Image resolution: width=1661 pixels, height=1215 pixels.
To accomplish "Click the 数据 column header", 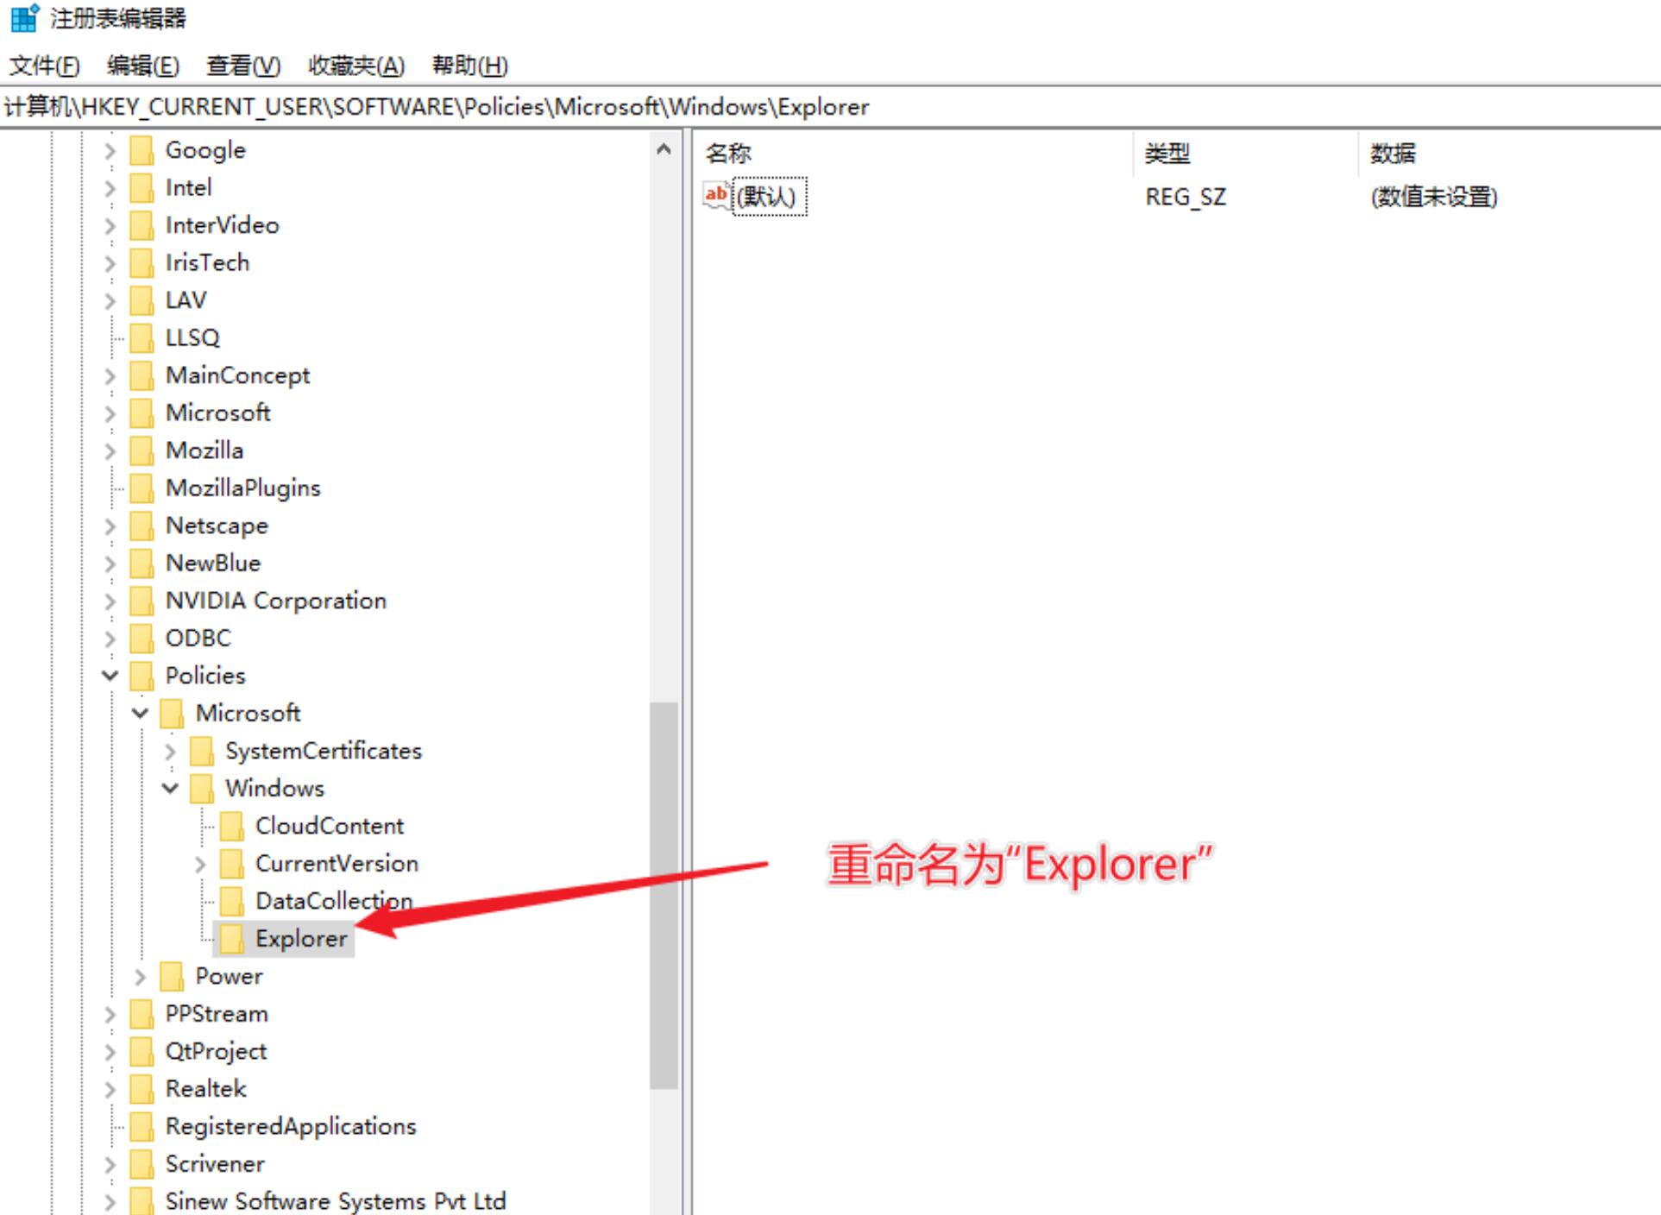I will [x=1509, y=154].
